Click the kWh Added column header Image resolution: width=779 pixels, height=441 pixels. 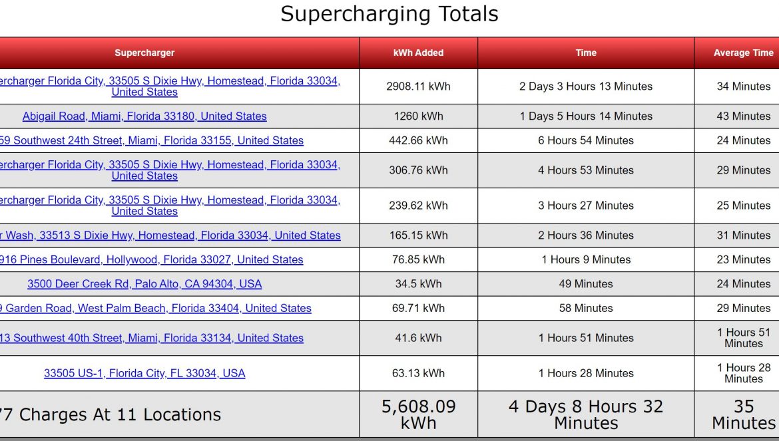(x=418, y=53)
